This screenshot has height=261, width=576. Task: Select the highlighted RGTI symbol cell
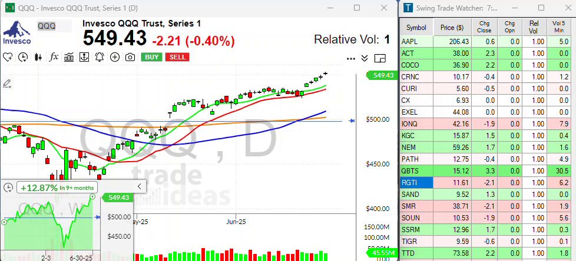[416, 183]
